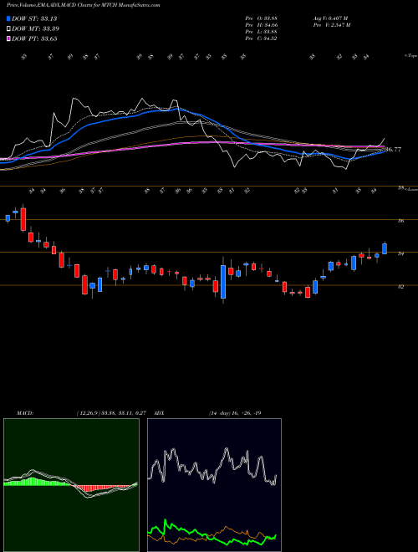Select the 'DOW PT: 33.65' legend text

pyautogui.click(x=34, y=38)
